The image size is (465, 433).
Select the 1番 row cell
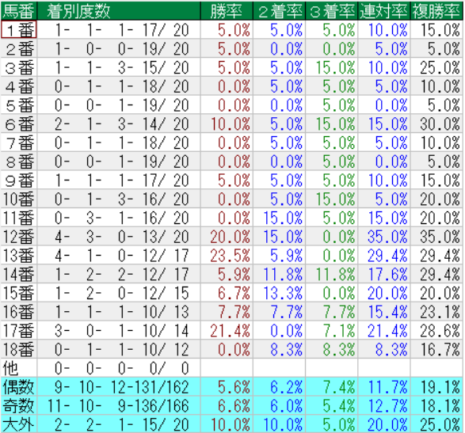pos(19,29)
